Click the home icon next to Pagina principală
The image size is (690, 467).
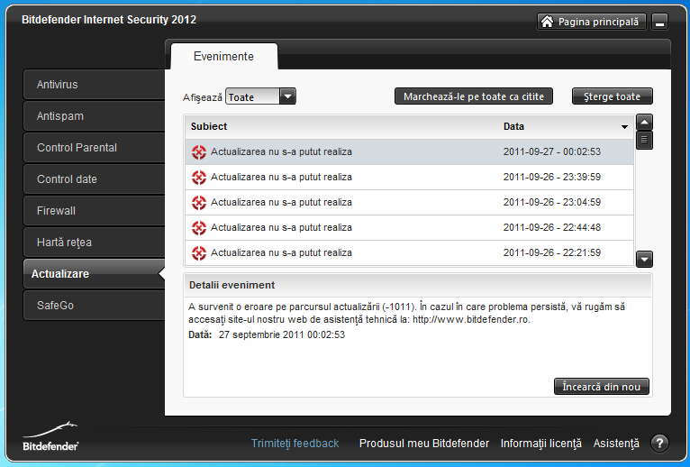(x=547, y=21)
